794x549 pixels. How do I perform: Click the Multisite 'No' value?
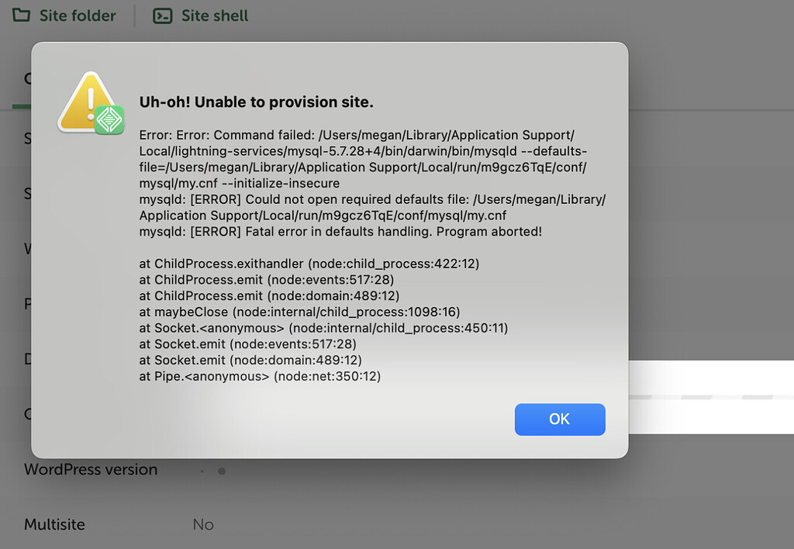pos(203,524)
